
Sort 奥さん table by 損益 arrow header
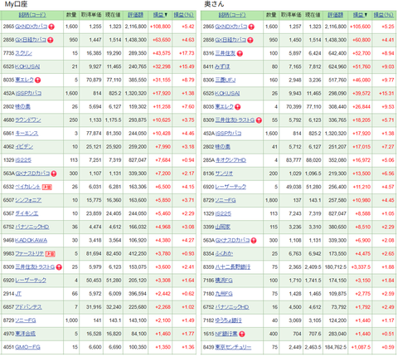click(x=360, y=15)
